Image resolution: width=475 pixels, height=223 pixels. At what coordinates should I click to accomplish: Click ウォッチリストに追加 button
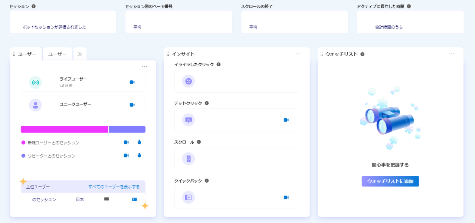point(390,181)
